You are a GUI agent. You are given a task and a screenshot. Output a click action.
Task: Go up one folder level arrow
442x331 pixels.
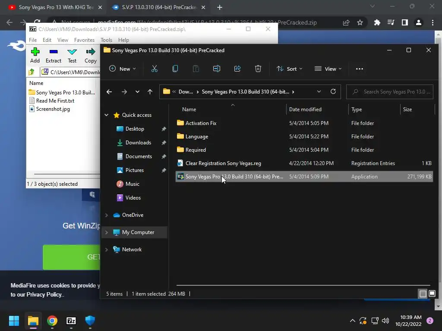click(150, 92)
